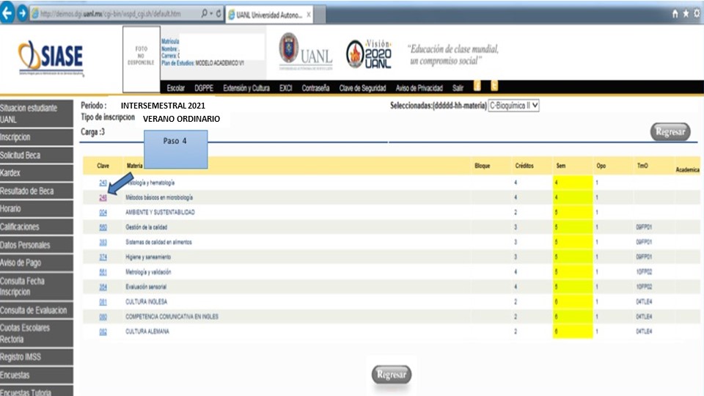704x396 pixels.
Task: Open Registro IMSS in sidebar
Action: click(x=37, y=357)
